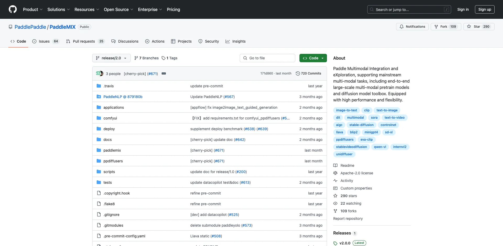Open the #638 pull request link
The width and height of the screenshot is (503, 246).
tap(249, 129)
